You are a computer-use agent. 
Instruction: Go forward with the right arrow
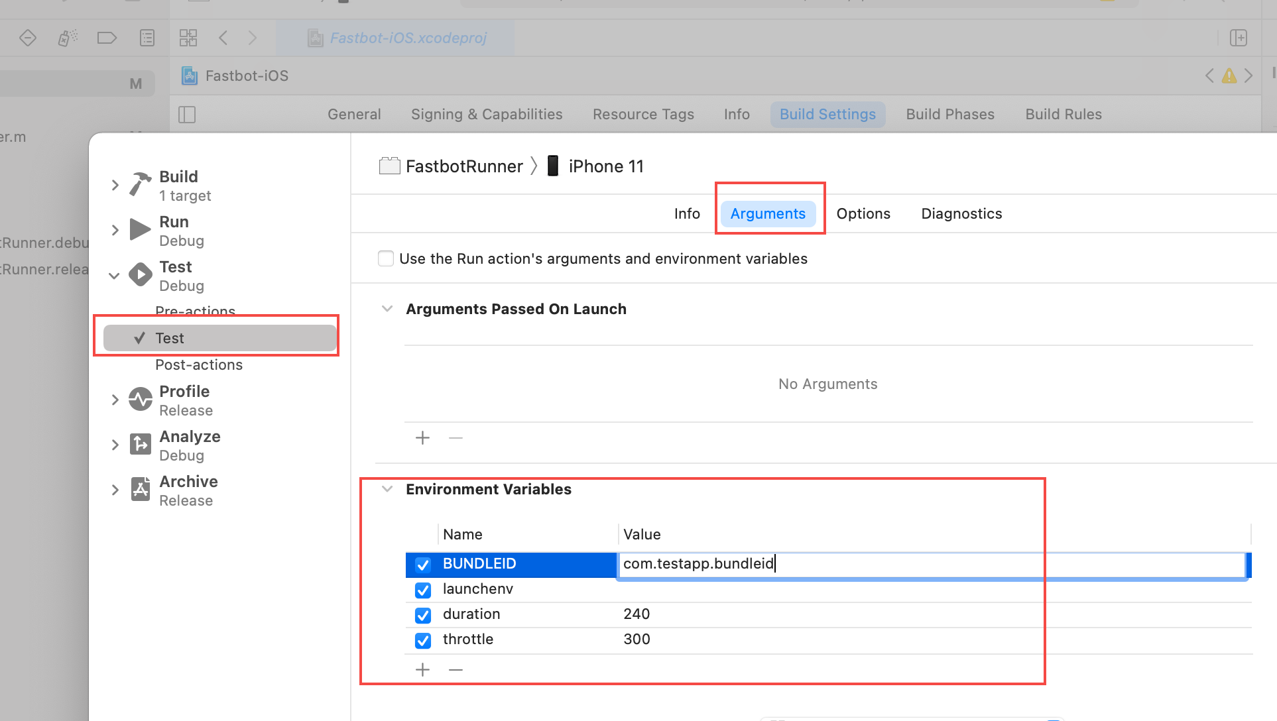pos(253,38)
